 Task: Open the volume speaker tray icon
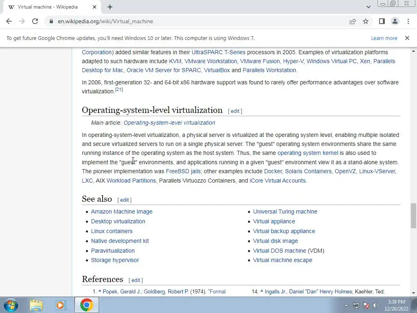tap(375, 305)
